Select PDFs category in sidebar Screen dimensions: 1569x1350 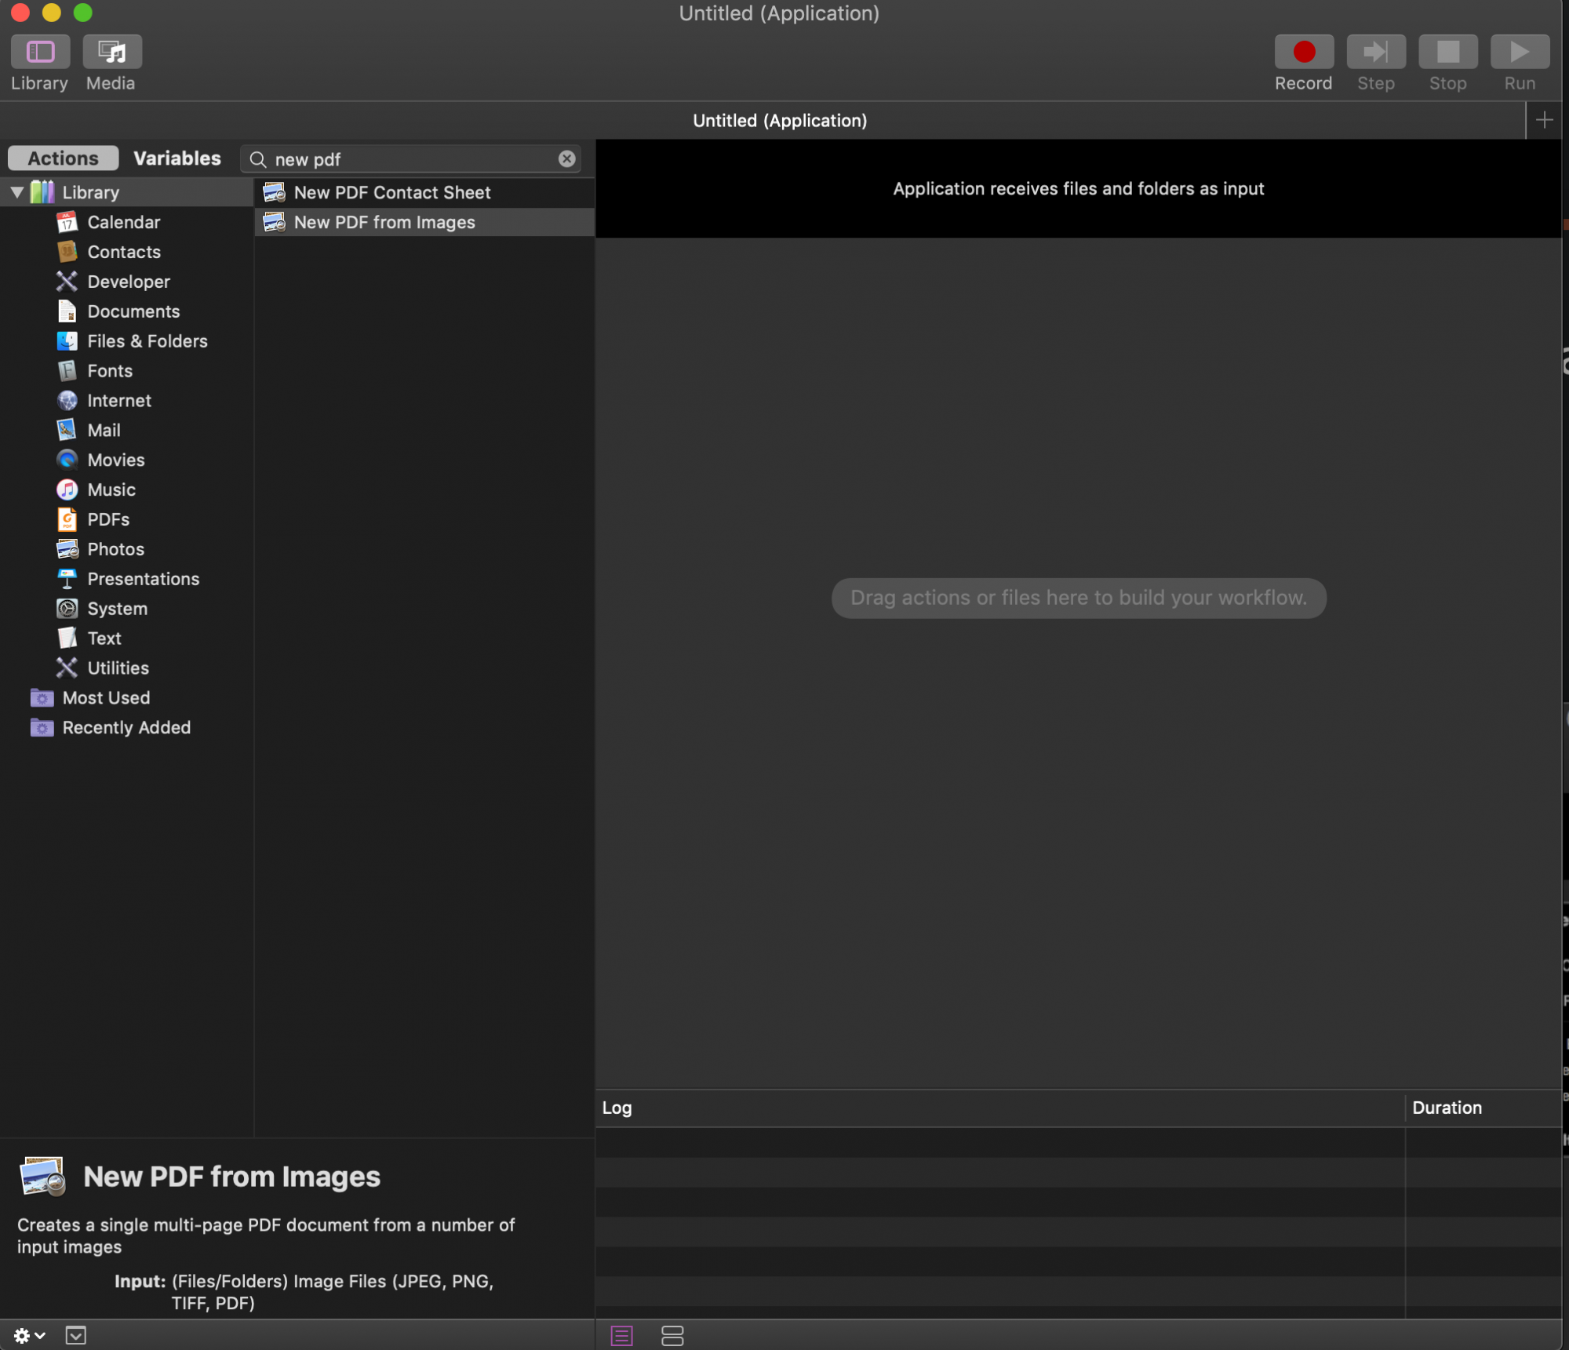pos(108,519)
